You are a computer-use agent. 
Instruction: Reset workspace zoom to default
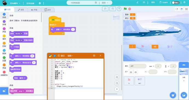[x=117, y=89]
